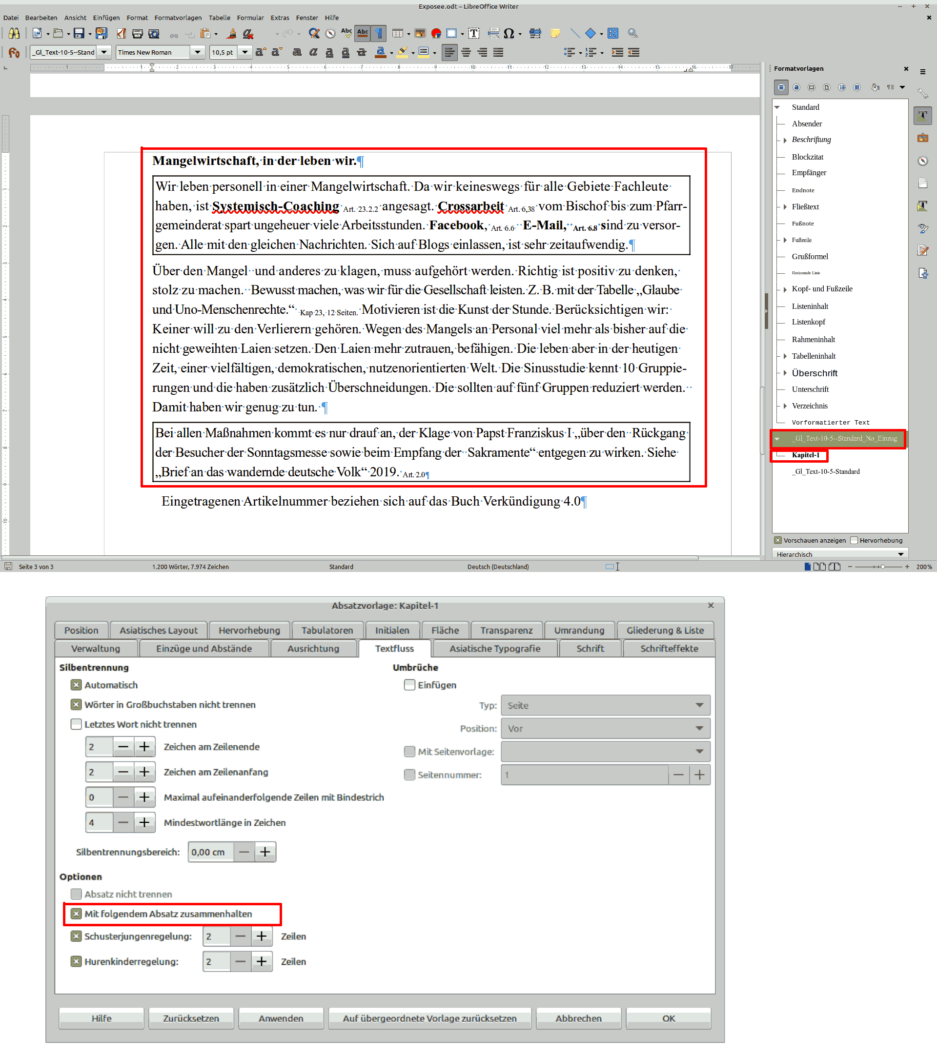Screen dimensions: 937x1060
Task: Click the Justified alignment icon
Action: click(498, 52)
